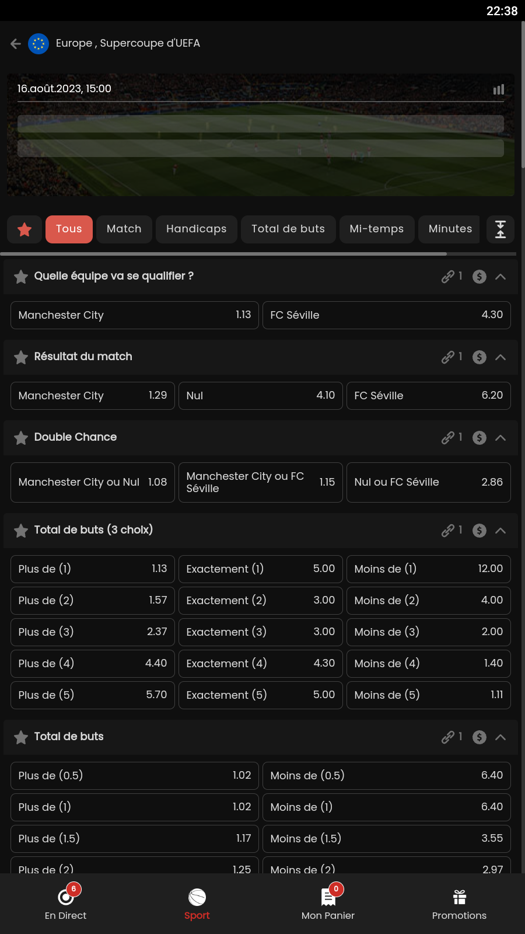Select the Mi-temps tab
This screenshot has height=934, width=525.
(x=376, y=229)
